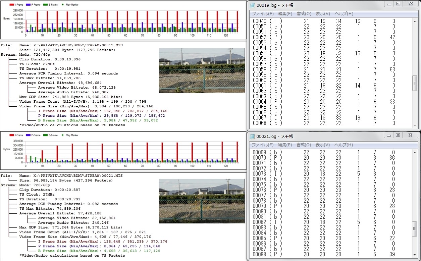Viewport: 421px width, 261px height.
Task: Click the red I-Frame legend swatch in top chart
Action: (x=12, y=5)
